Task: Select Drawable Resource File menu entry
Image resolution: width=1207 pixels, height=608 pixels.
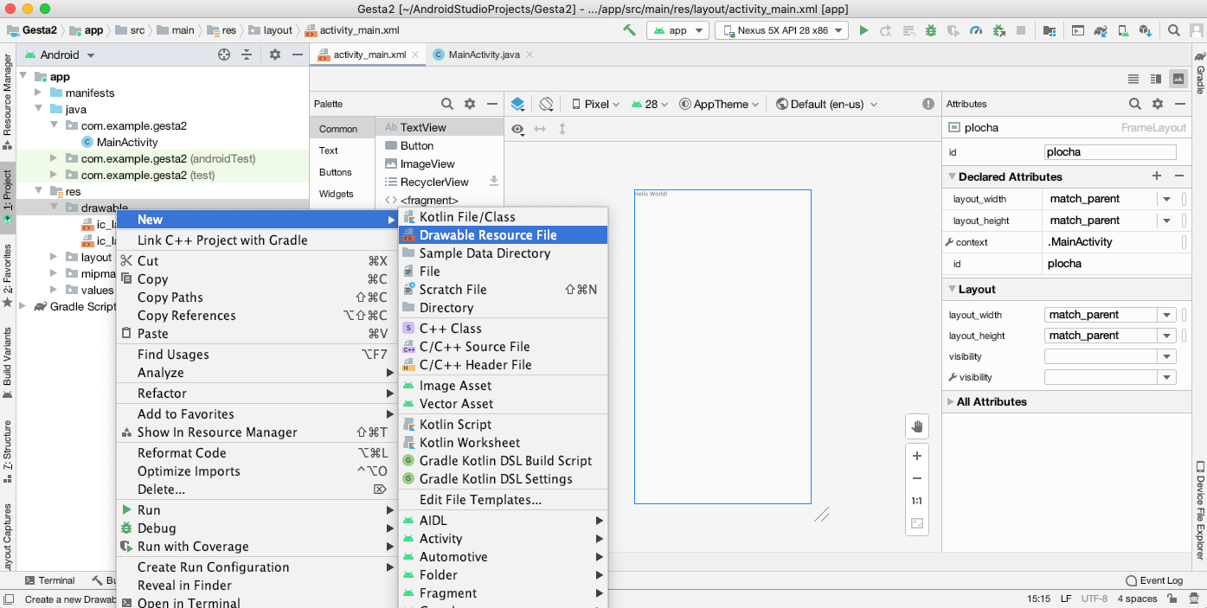Action: (x=488, y=235)
